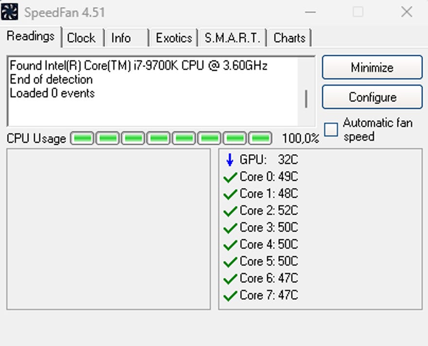Switch to the Clock tab

pos(81,38)
